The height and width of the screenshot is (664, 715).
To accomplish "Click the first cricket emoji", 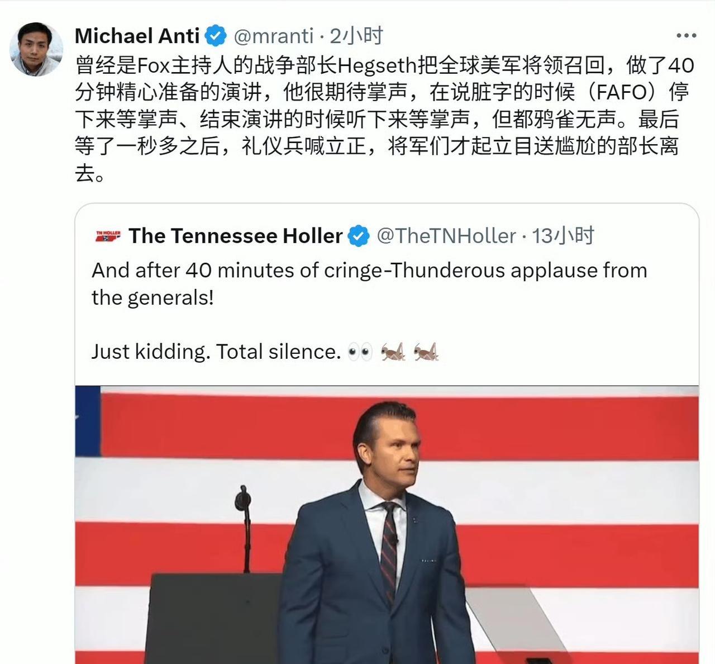I will pyautogui.click(x=393, y=352).
